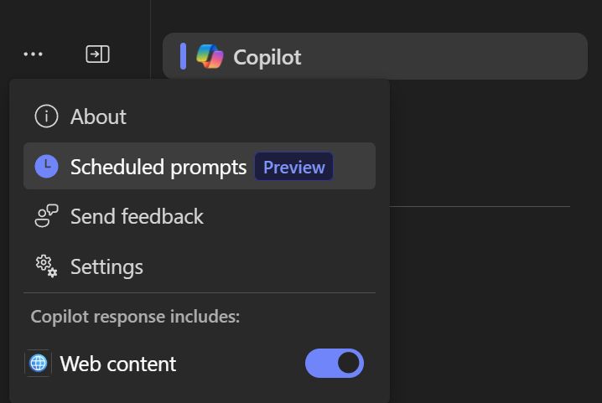Click the Send feedback person icon
The image size is (602, 403).
46,216
